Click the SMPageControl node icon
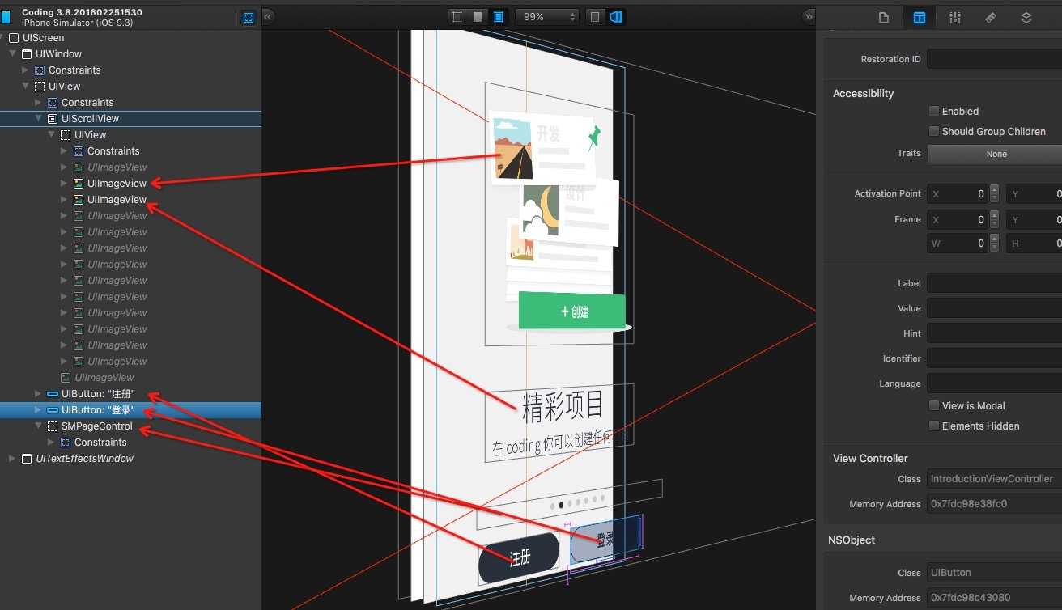This screenshot has height=610, width=1062. 53,426
